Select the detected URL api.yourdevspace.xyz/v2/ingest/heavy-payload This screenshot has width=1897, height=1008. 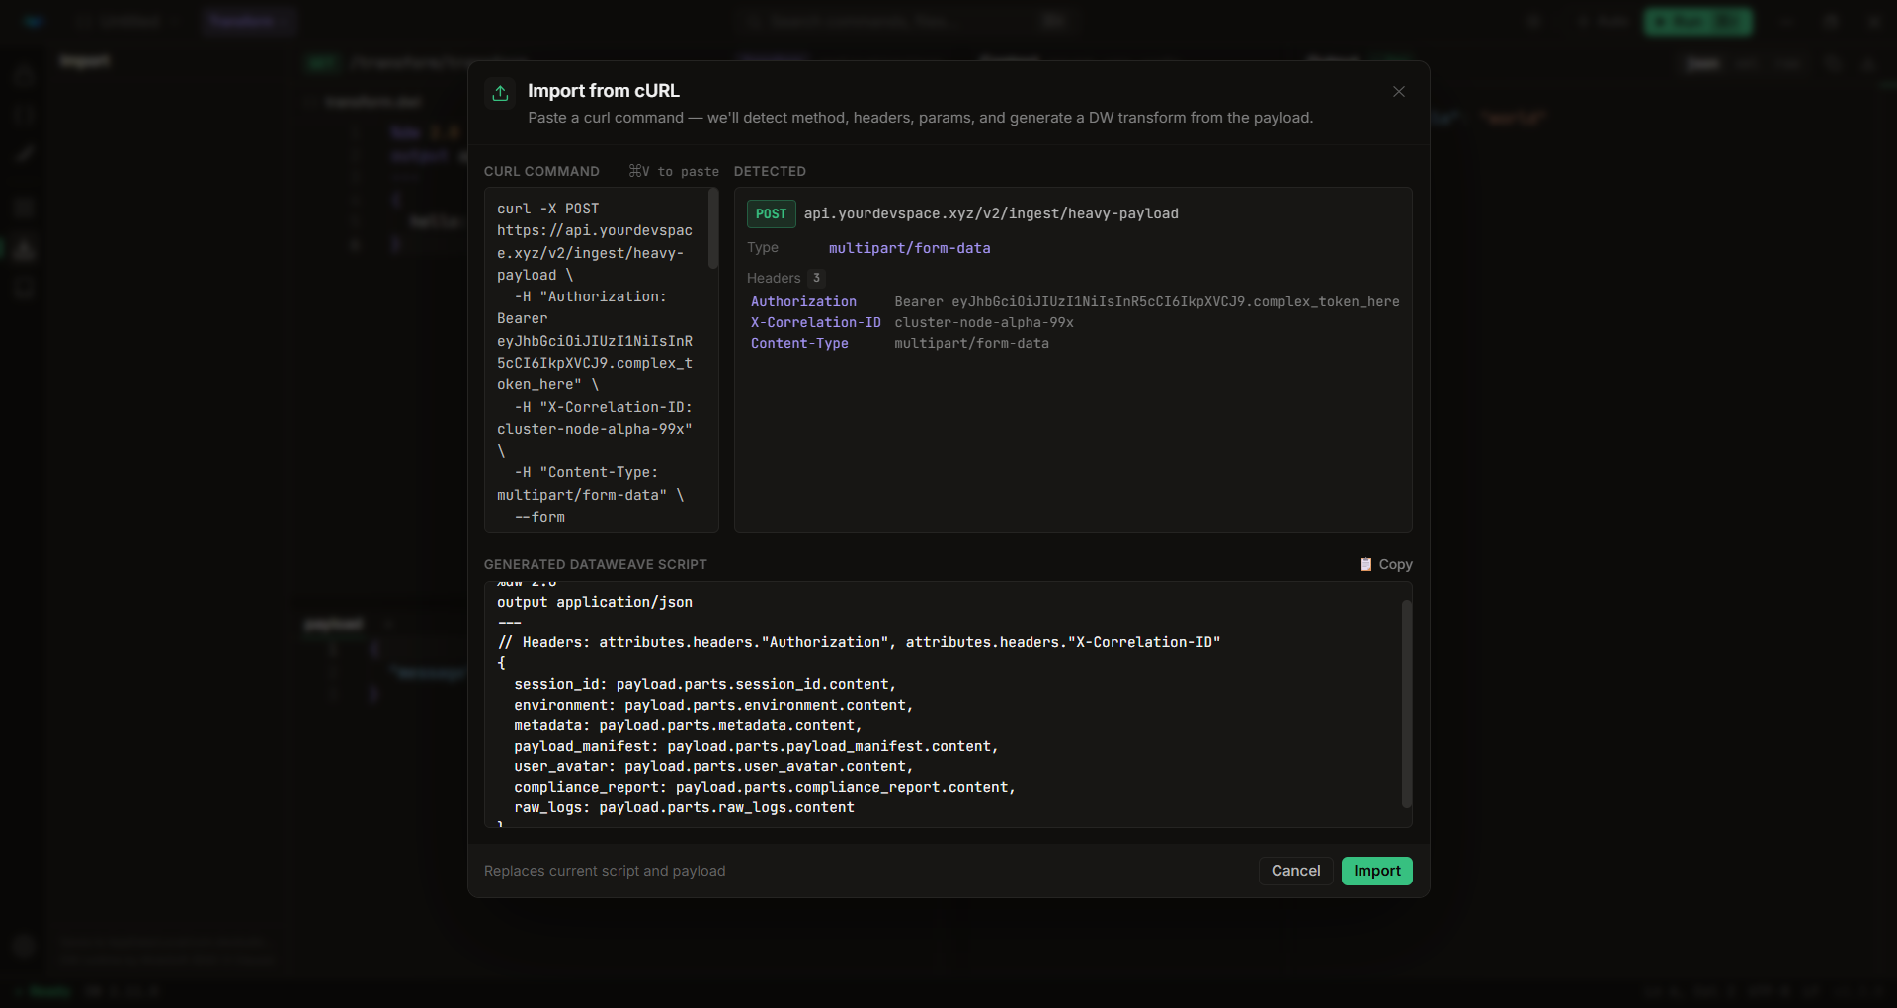tap(991, 213)
